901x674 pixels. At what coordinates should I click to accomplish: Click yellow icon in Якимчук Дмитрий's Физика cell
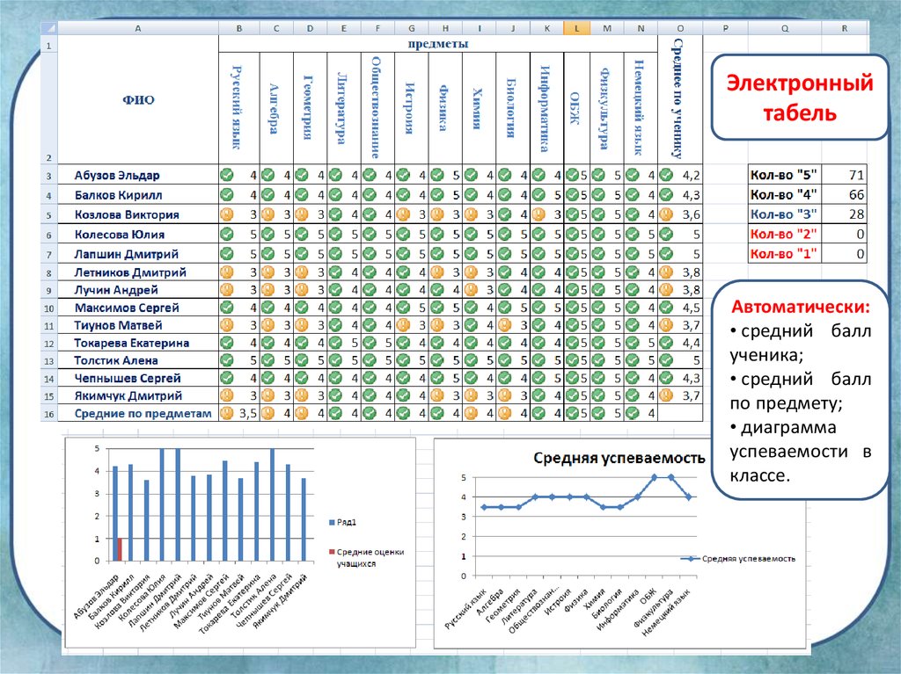[437, 395]
